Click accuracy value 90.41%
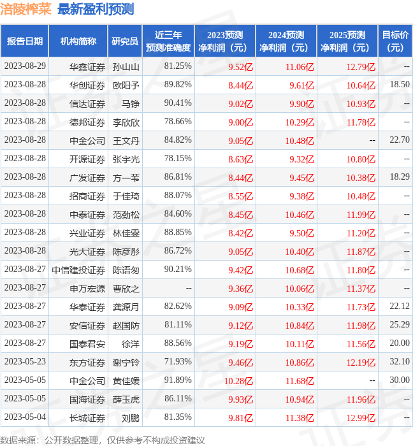413x446 pixels. pos(178,103)
